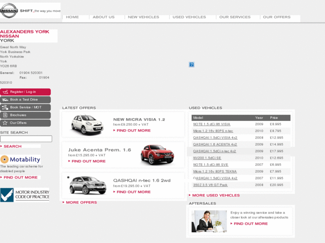Click the red Juke car image

pyautogui.click(x=157, y=155)
